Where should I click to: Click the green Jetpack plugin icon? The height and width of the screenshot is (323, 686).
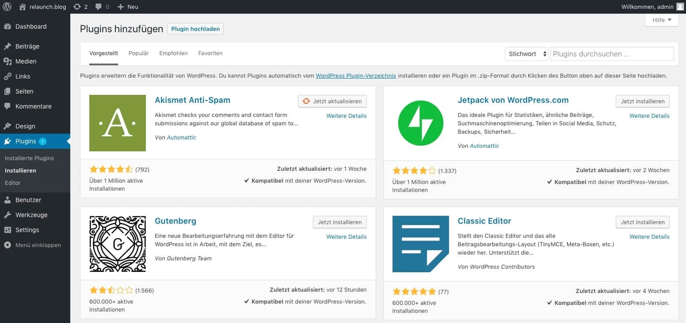pos(420,123)
